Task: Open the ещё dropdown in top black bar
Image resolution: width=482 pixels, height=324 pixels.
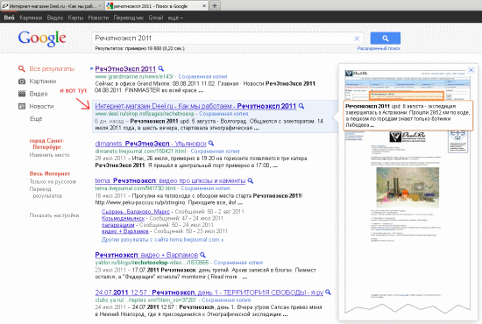Action: coord(175,18)
